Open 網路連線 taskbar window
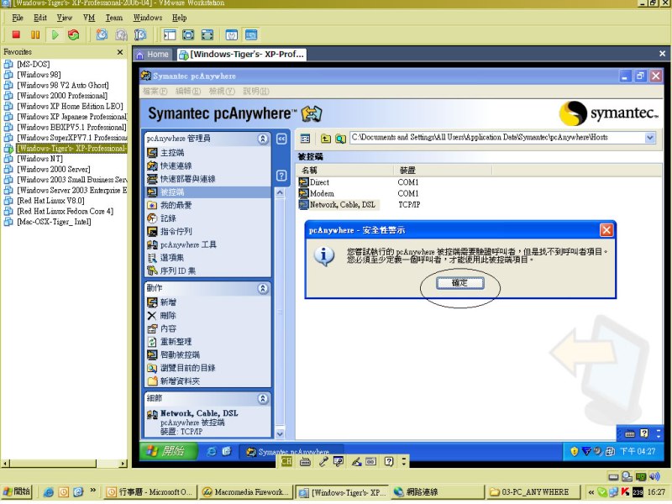 pyautogui.click(x=438, y=492)
